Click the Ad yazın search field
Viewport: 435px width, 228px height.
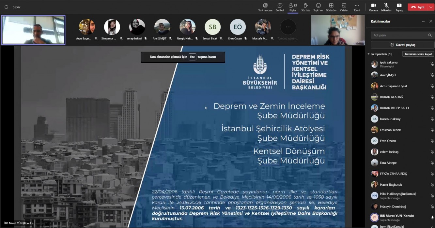[400, 35]
